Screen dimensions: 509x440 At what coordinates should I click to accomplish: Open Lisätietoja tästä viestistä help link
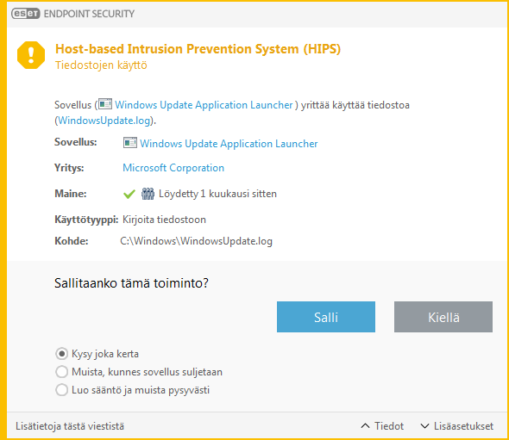pos(70,426)
